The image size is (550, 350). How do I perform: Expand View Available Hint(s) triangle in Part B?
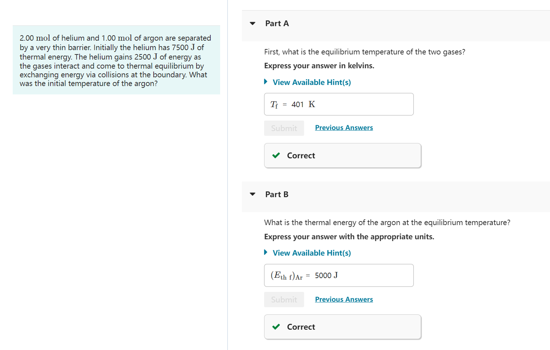coord(266,252)
